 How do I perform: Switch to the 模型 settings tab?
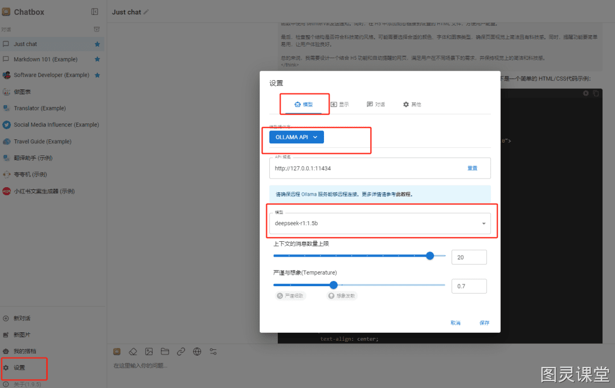304,104
